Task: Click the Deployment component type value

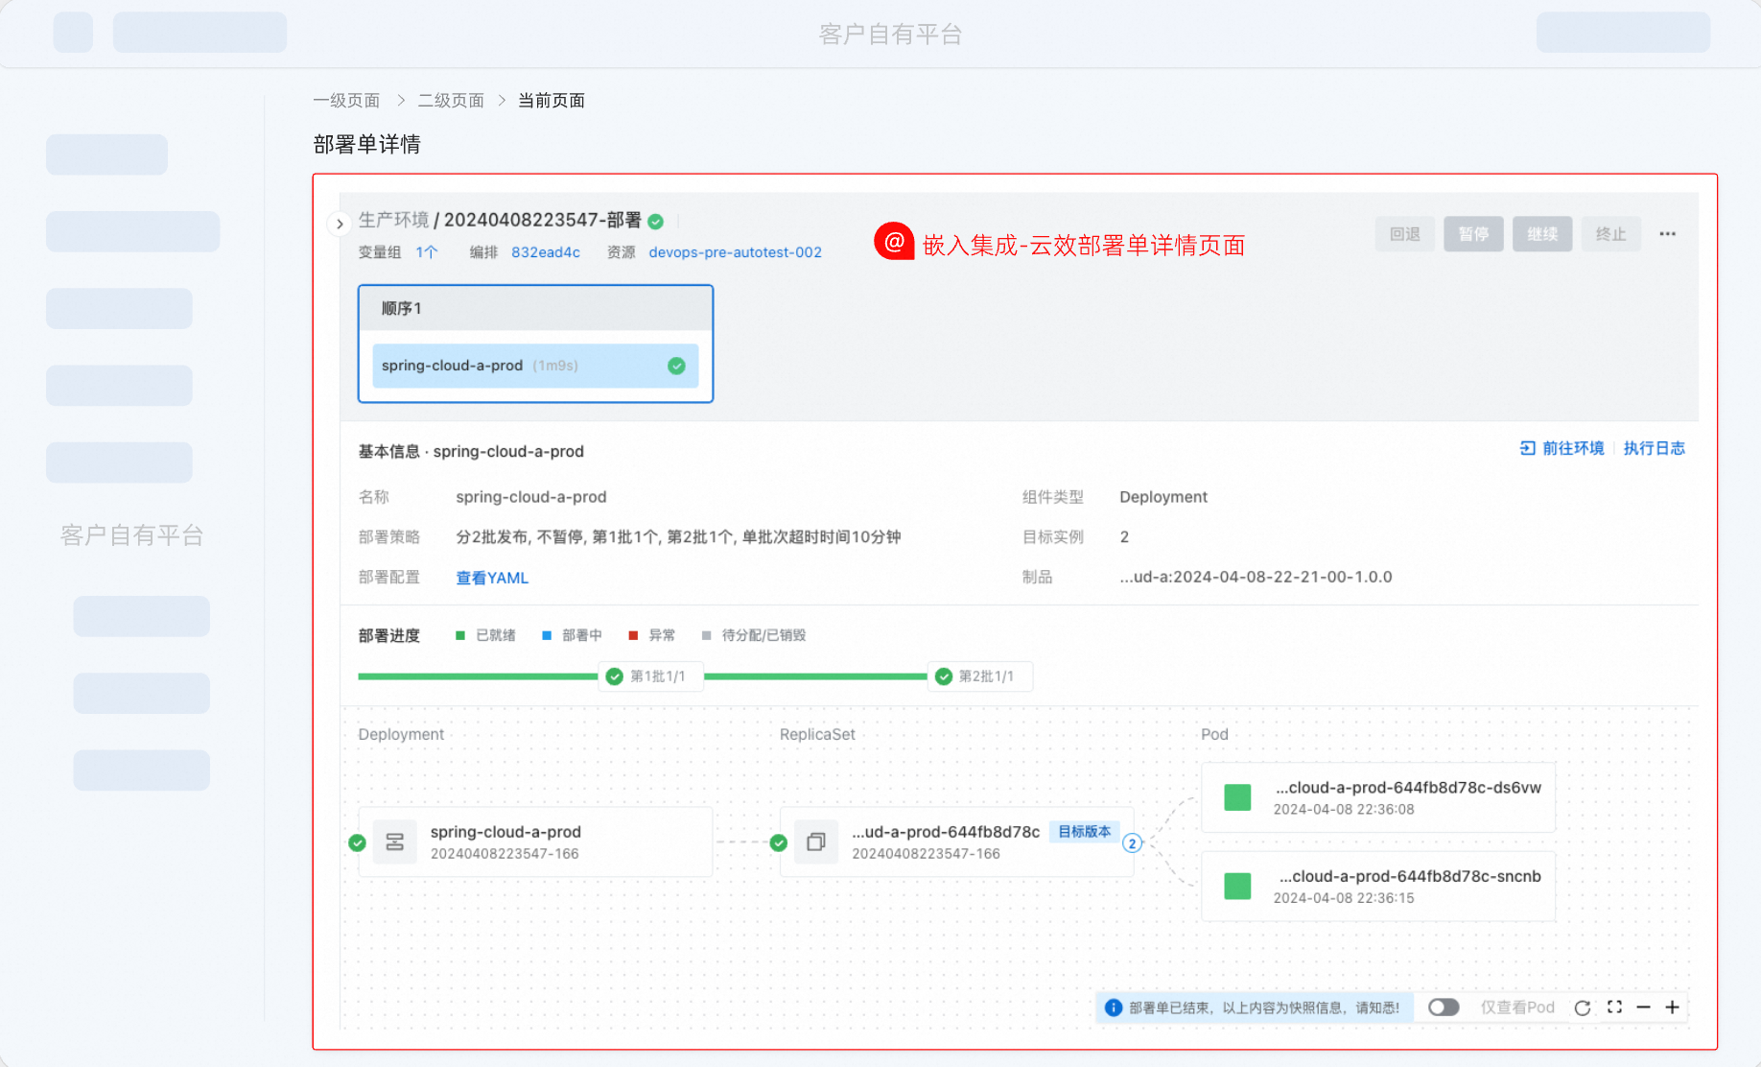Action: (1163, 497)
